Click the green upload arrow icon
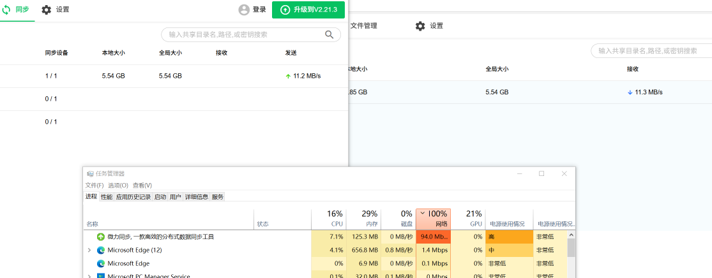Screen dimensions: 712x278 click(288, 76)
